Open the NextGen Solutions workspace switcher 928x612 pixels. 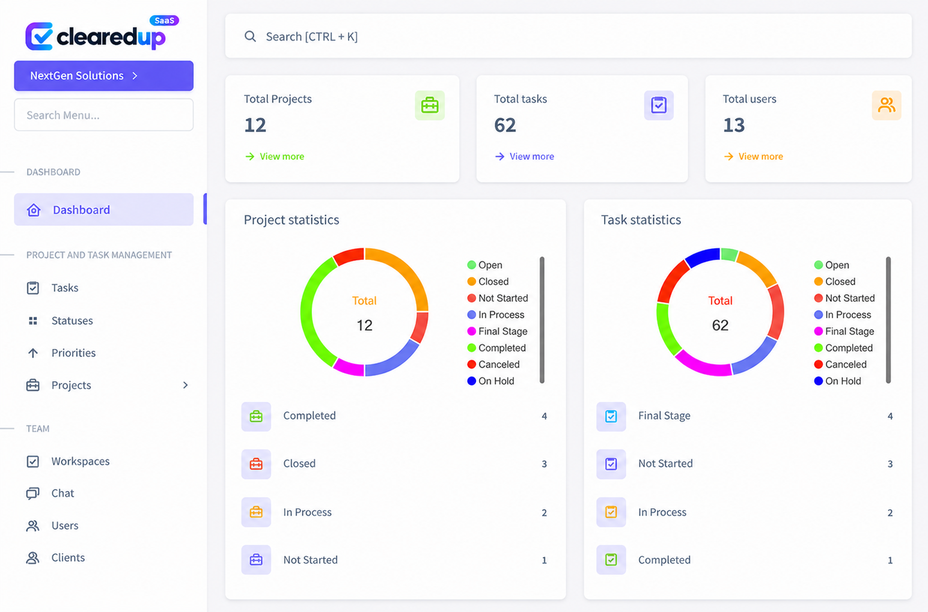(x=103, y=76)
